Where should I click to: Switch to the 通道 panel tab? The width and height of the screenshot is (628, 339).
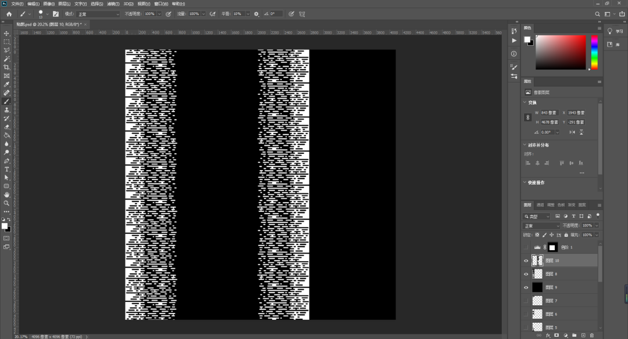[540, 205]
